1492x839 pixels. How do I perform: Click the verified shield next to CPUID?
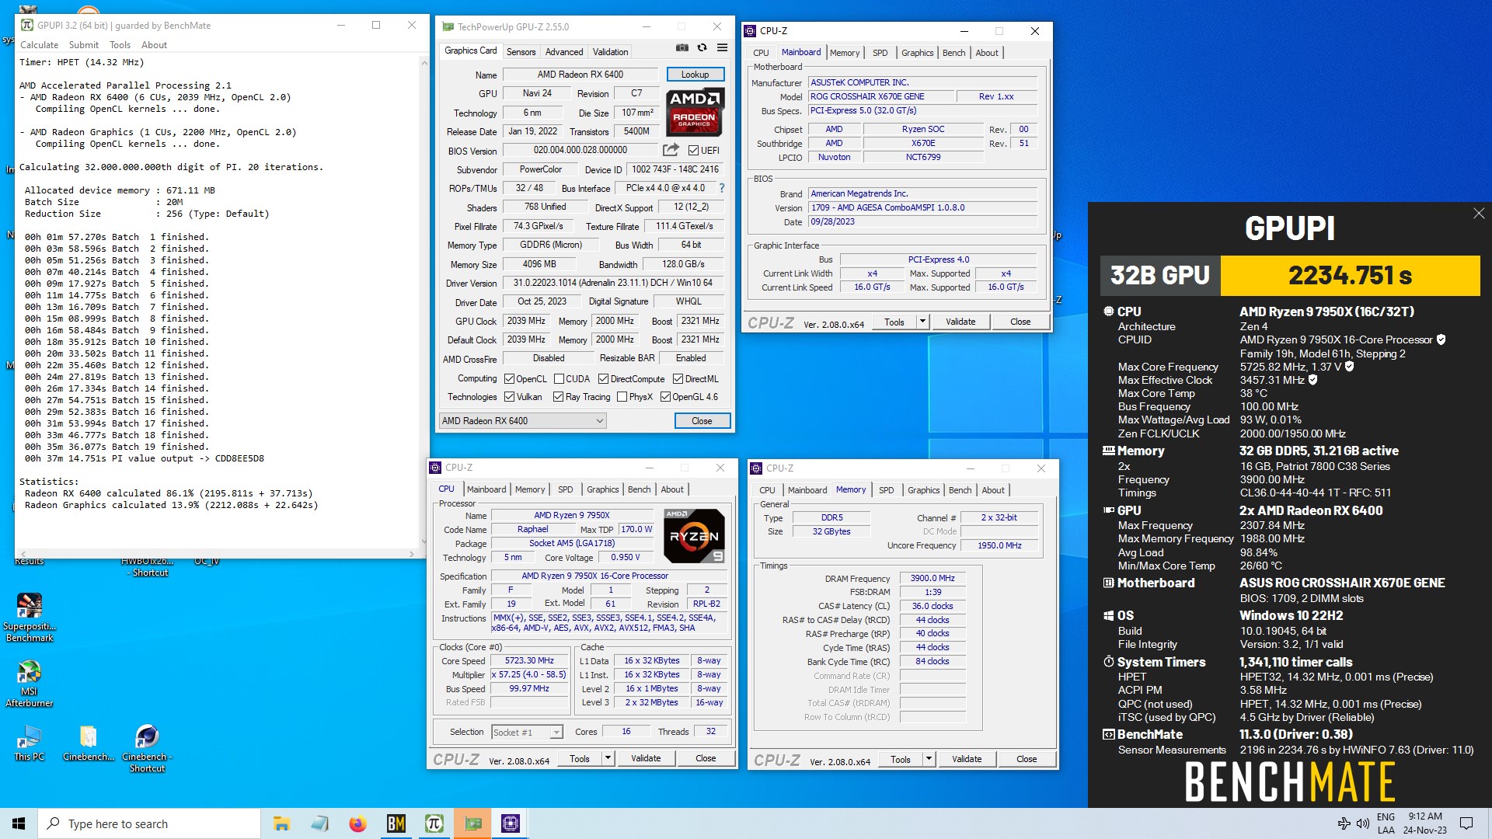pyautogui.click(x=1441, y=339)
